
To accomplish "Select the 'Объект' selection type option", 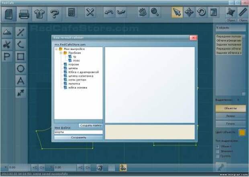I will (x=217, y=147).
